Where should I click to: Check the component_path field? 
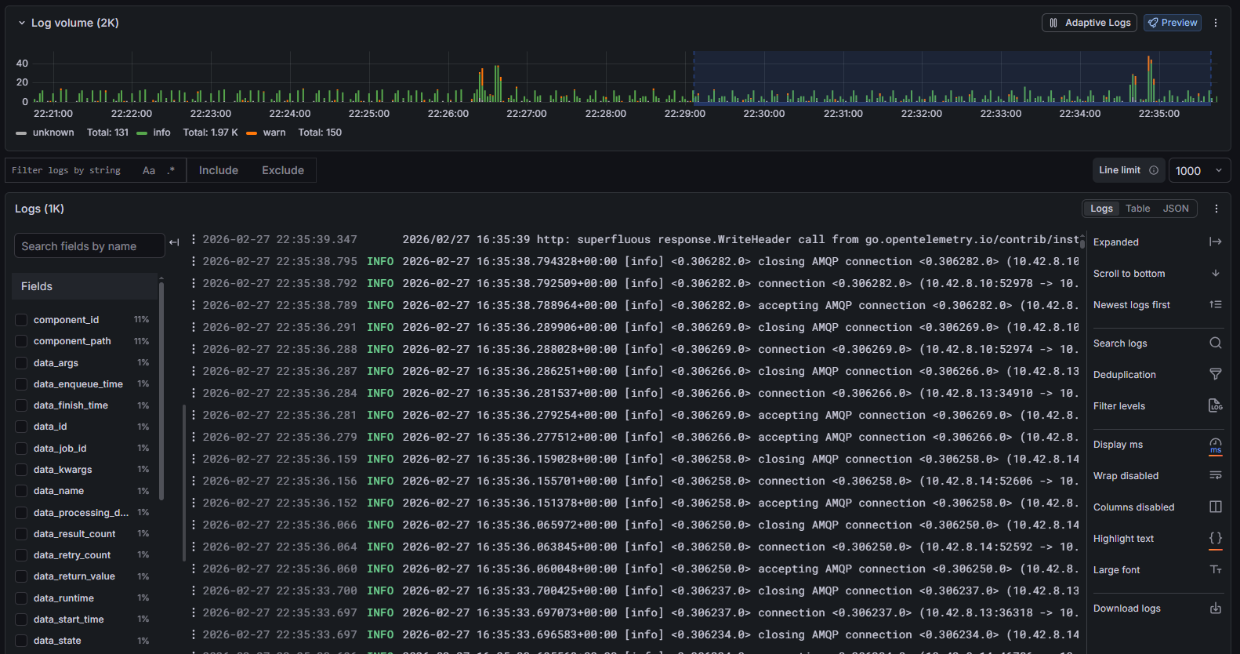click(21, 341)
